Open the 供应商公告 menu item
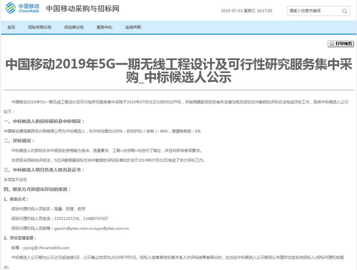Image resolution: width=357 pixels, height=270 pixels. 74,27
